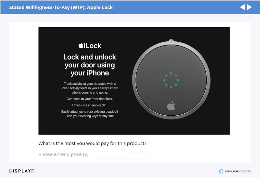
Task: Click the previous slide left arrow
Action: point(242,7)
